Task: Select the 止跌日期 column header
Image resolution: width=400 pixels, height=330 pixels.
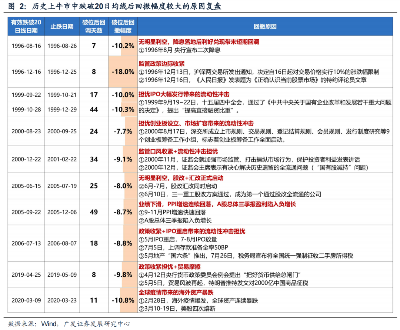Action: pos(61,27)
